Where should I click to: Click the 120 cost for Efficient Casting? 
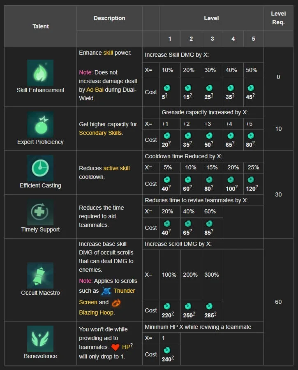click(x=251, y=189)
